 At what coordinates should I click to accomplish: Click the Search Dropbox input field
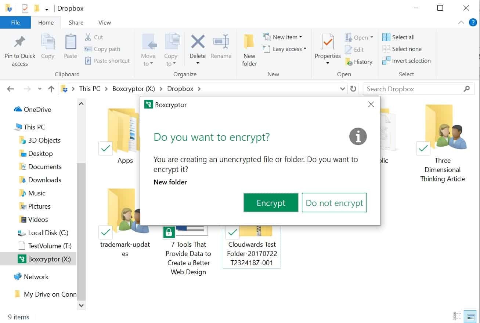(x=413, y=89)
